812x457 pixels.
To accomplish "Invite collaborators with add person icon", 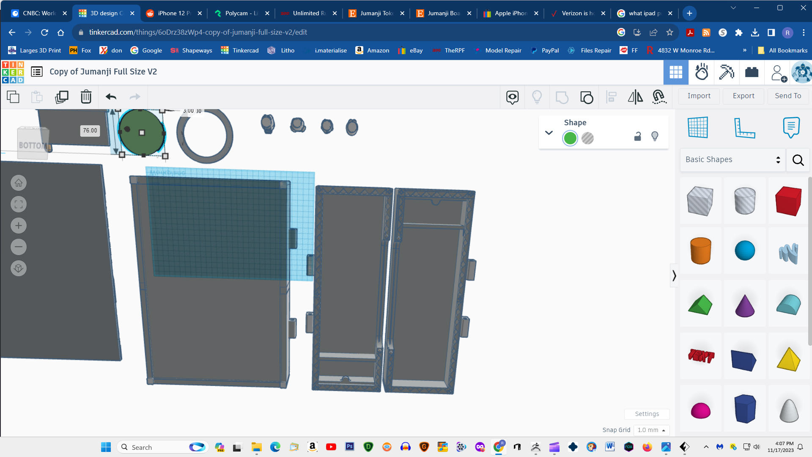I will 778,73.
